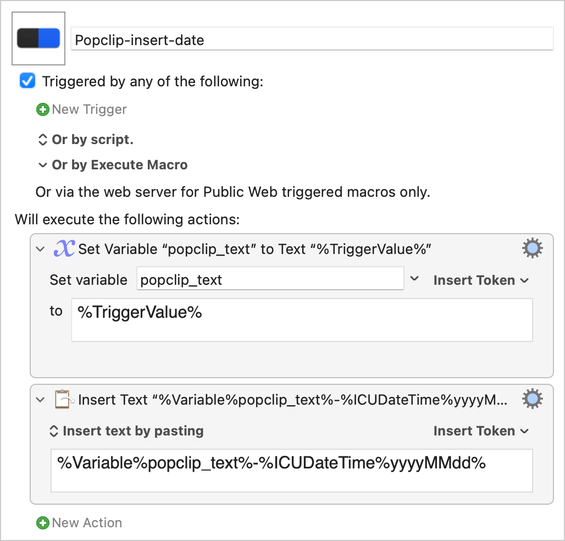Image resolution: width=565 pixels, height=541 pixels.
Task: Open variable name dropdown chevron beside popclip_text
Action: [x=414, y=279]
